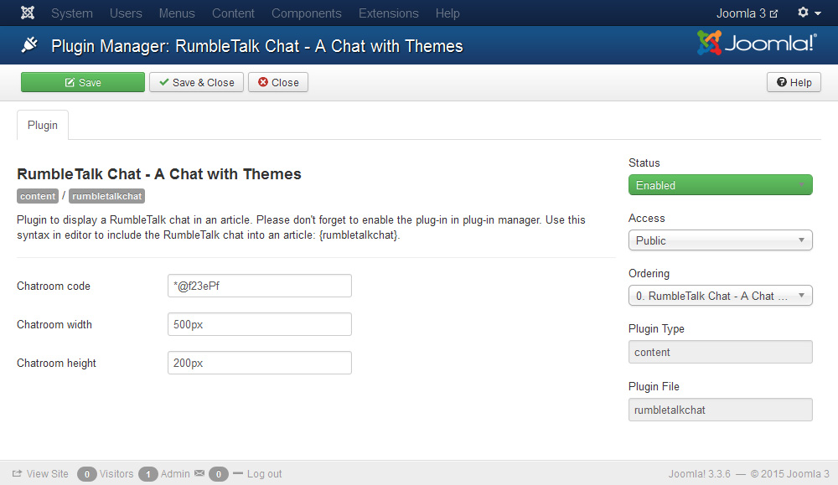This screenshot has width=838, height=485.
Task: Click the Admin counter badge in footer
Action: tap(147, 473)
